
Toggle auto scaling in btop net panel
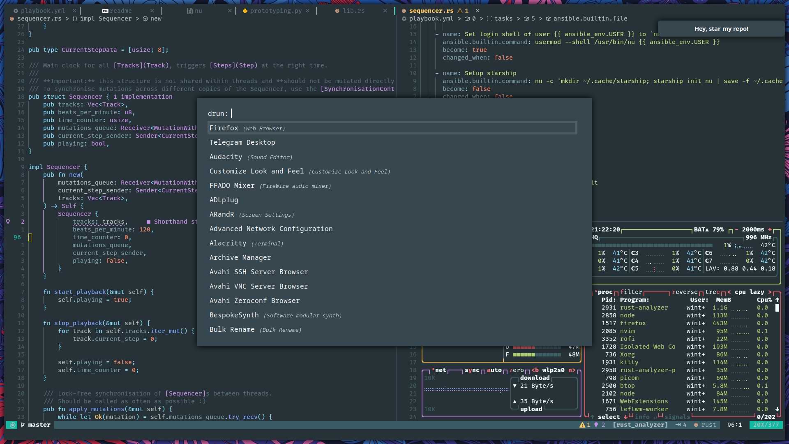pos(494,370)
